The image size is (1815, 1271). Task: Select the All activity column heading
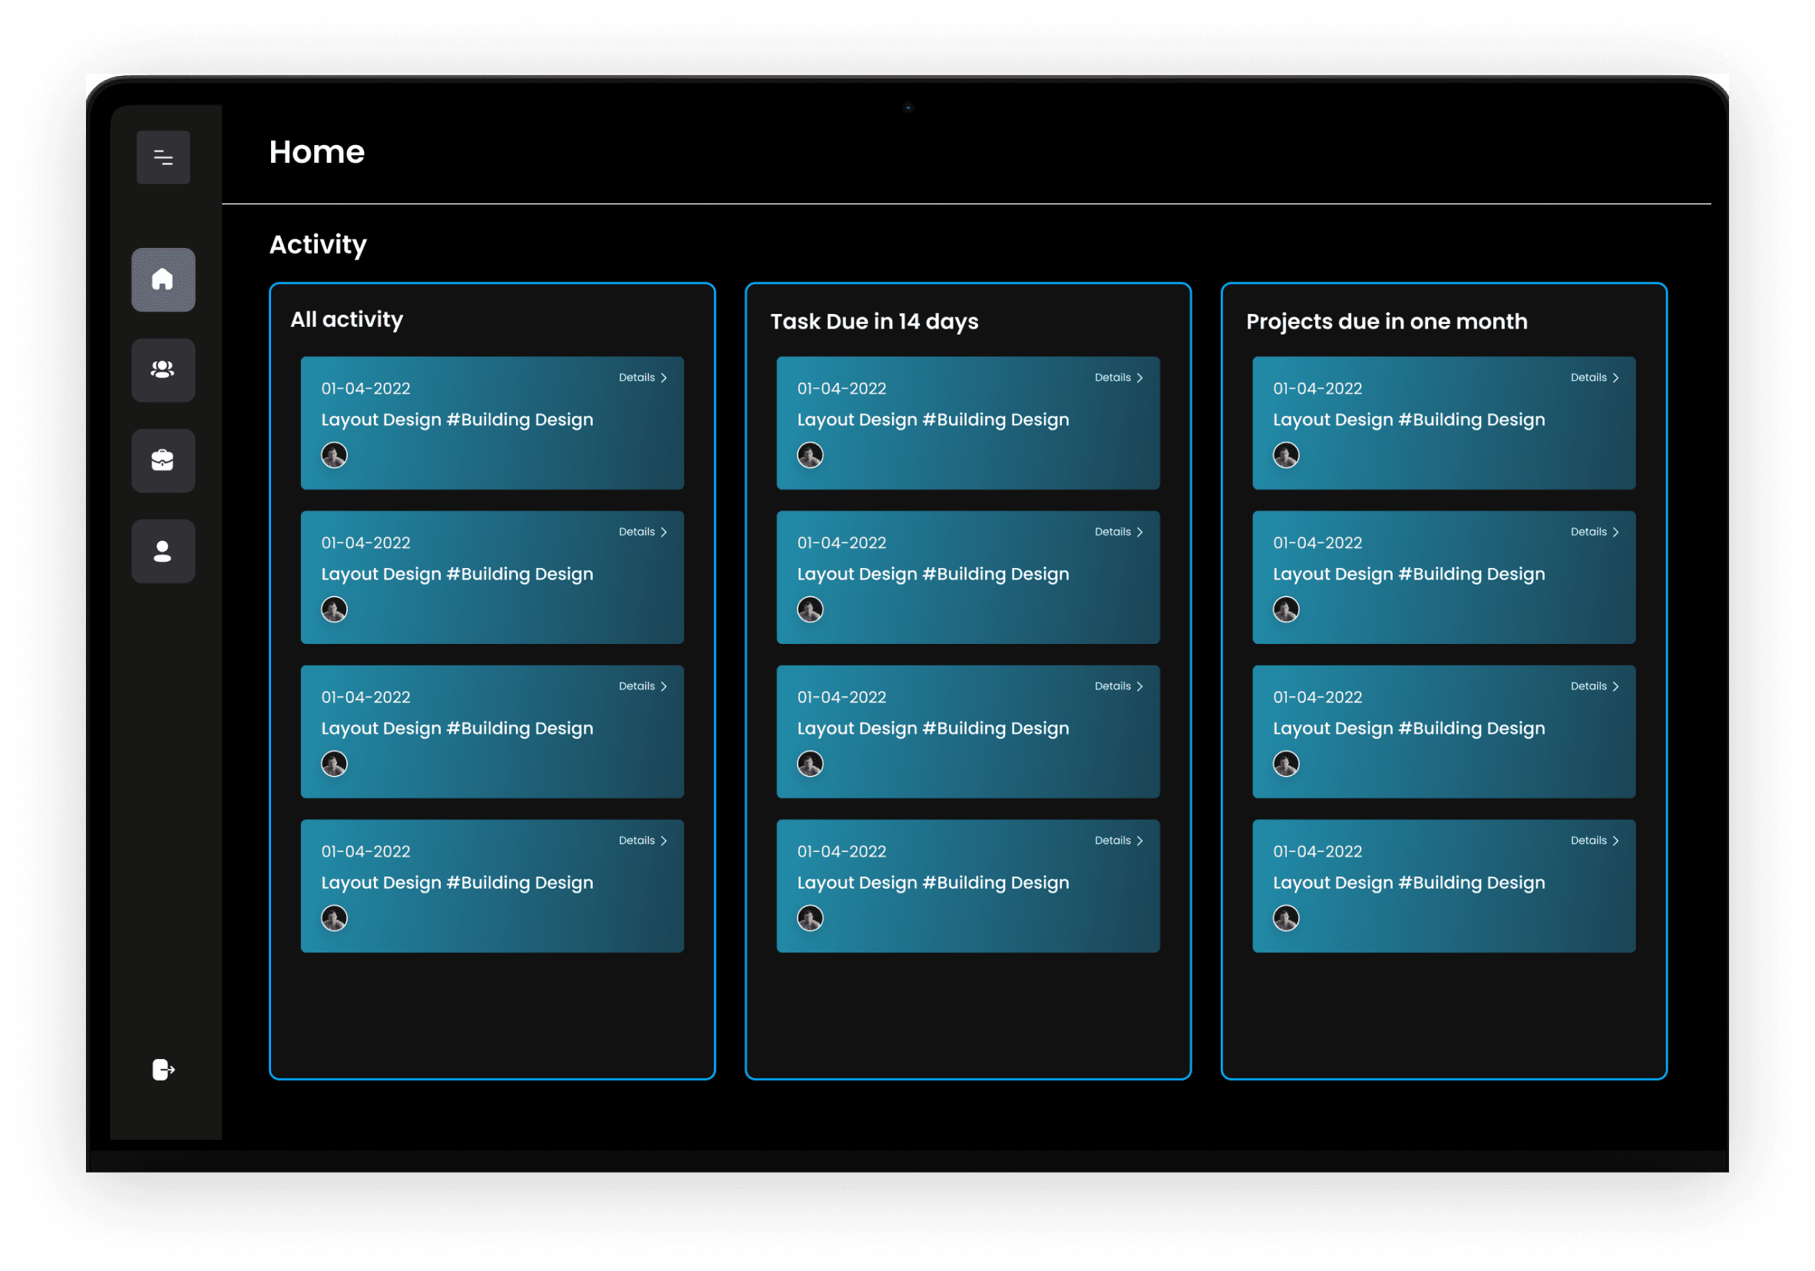tap(346, 319)
